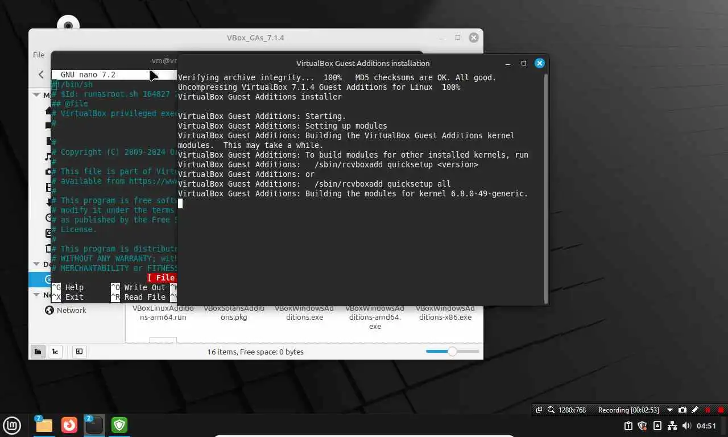Close the VBox_GAs_7.1.4 file manager window
This screenshot has width=728, height=437.
474,38
